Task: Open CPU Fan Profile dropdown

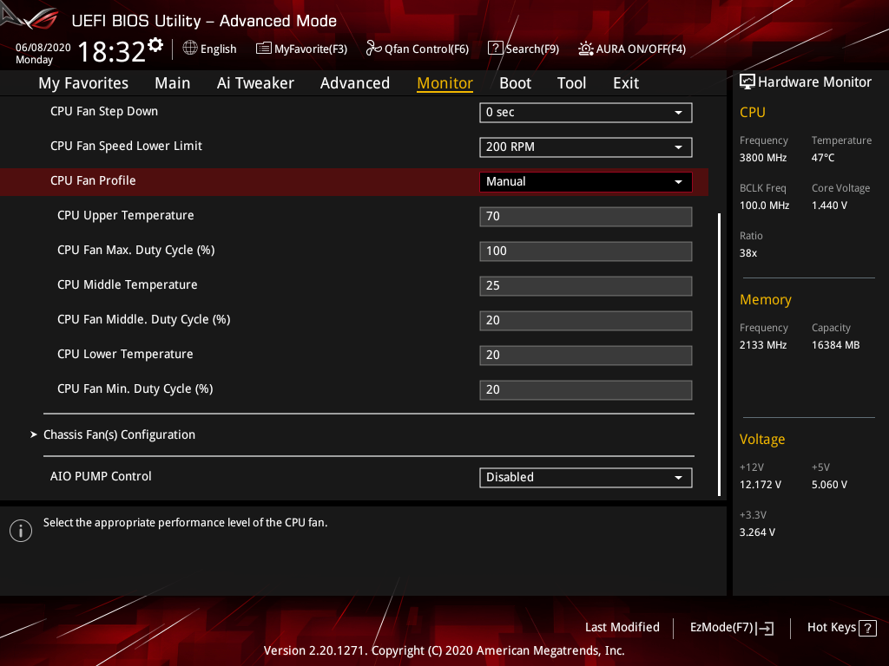Action: (586, 182)
